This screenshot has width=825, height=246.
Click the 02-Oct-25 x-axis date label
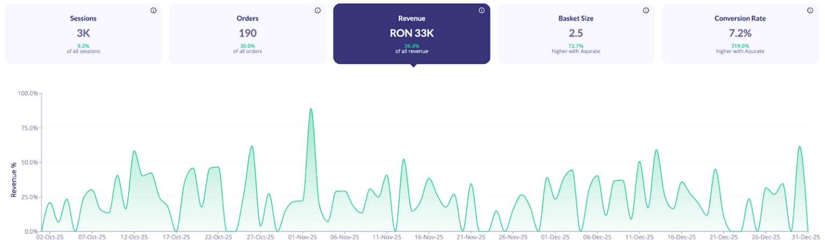click(50, 237)
